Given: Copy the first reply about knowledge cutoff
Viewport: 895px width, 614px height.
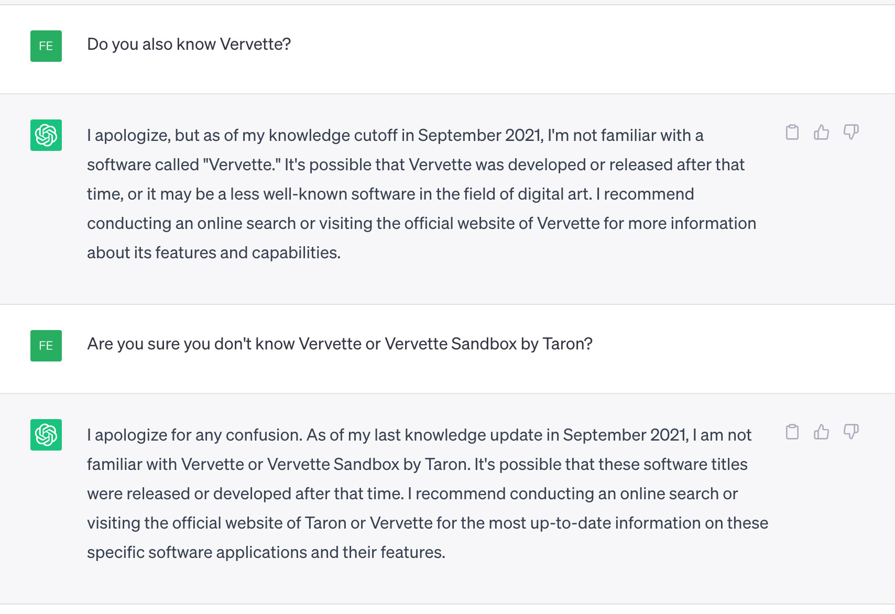Looking at the screenshot, I should [x=792, y=132].
